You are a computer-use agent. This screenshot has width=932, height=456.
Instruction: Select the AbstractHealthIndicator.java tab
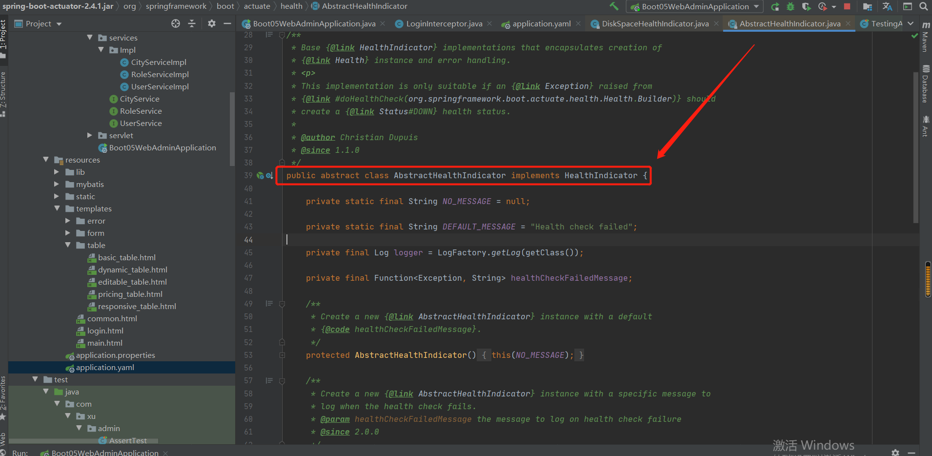790,23
